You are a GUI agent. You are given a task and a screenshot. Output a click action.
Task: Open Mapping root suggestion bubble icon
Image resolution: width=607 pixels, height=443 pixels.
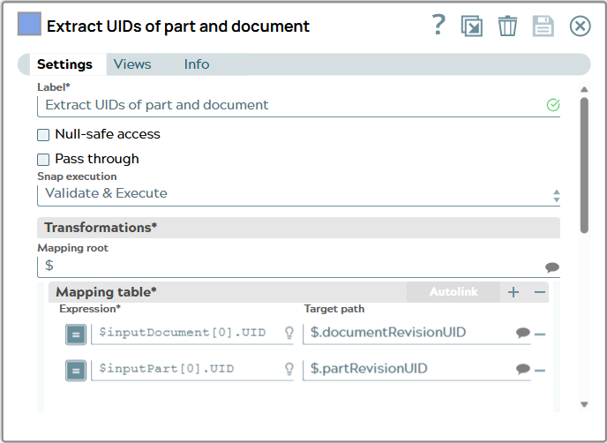pos(552,267)
